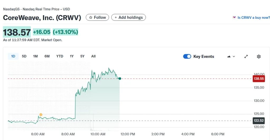The image size is (270, 140).
Task: Click the star icon on Follow
Action: click(91, 17)
